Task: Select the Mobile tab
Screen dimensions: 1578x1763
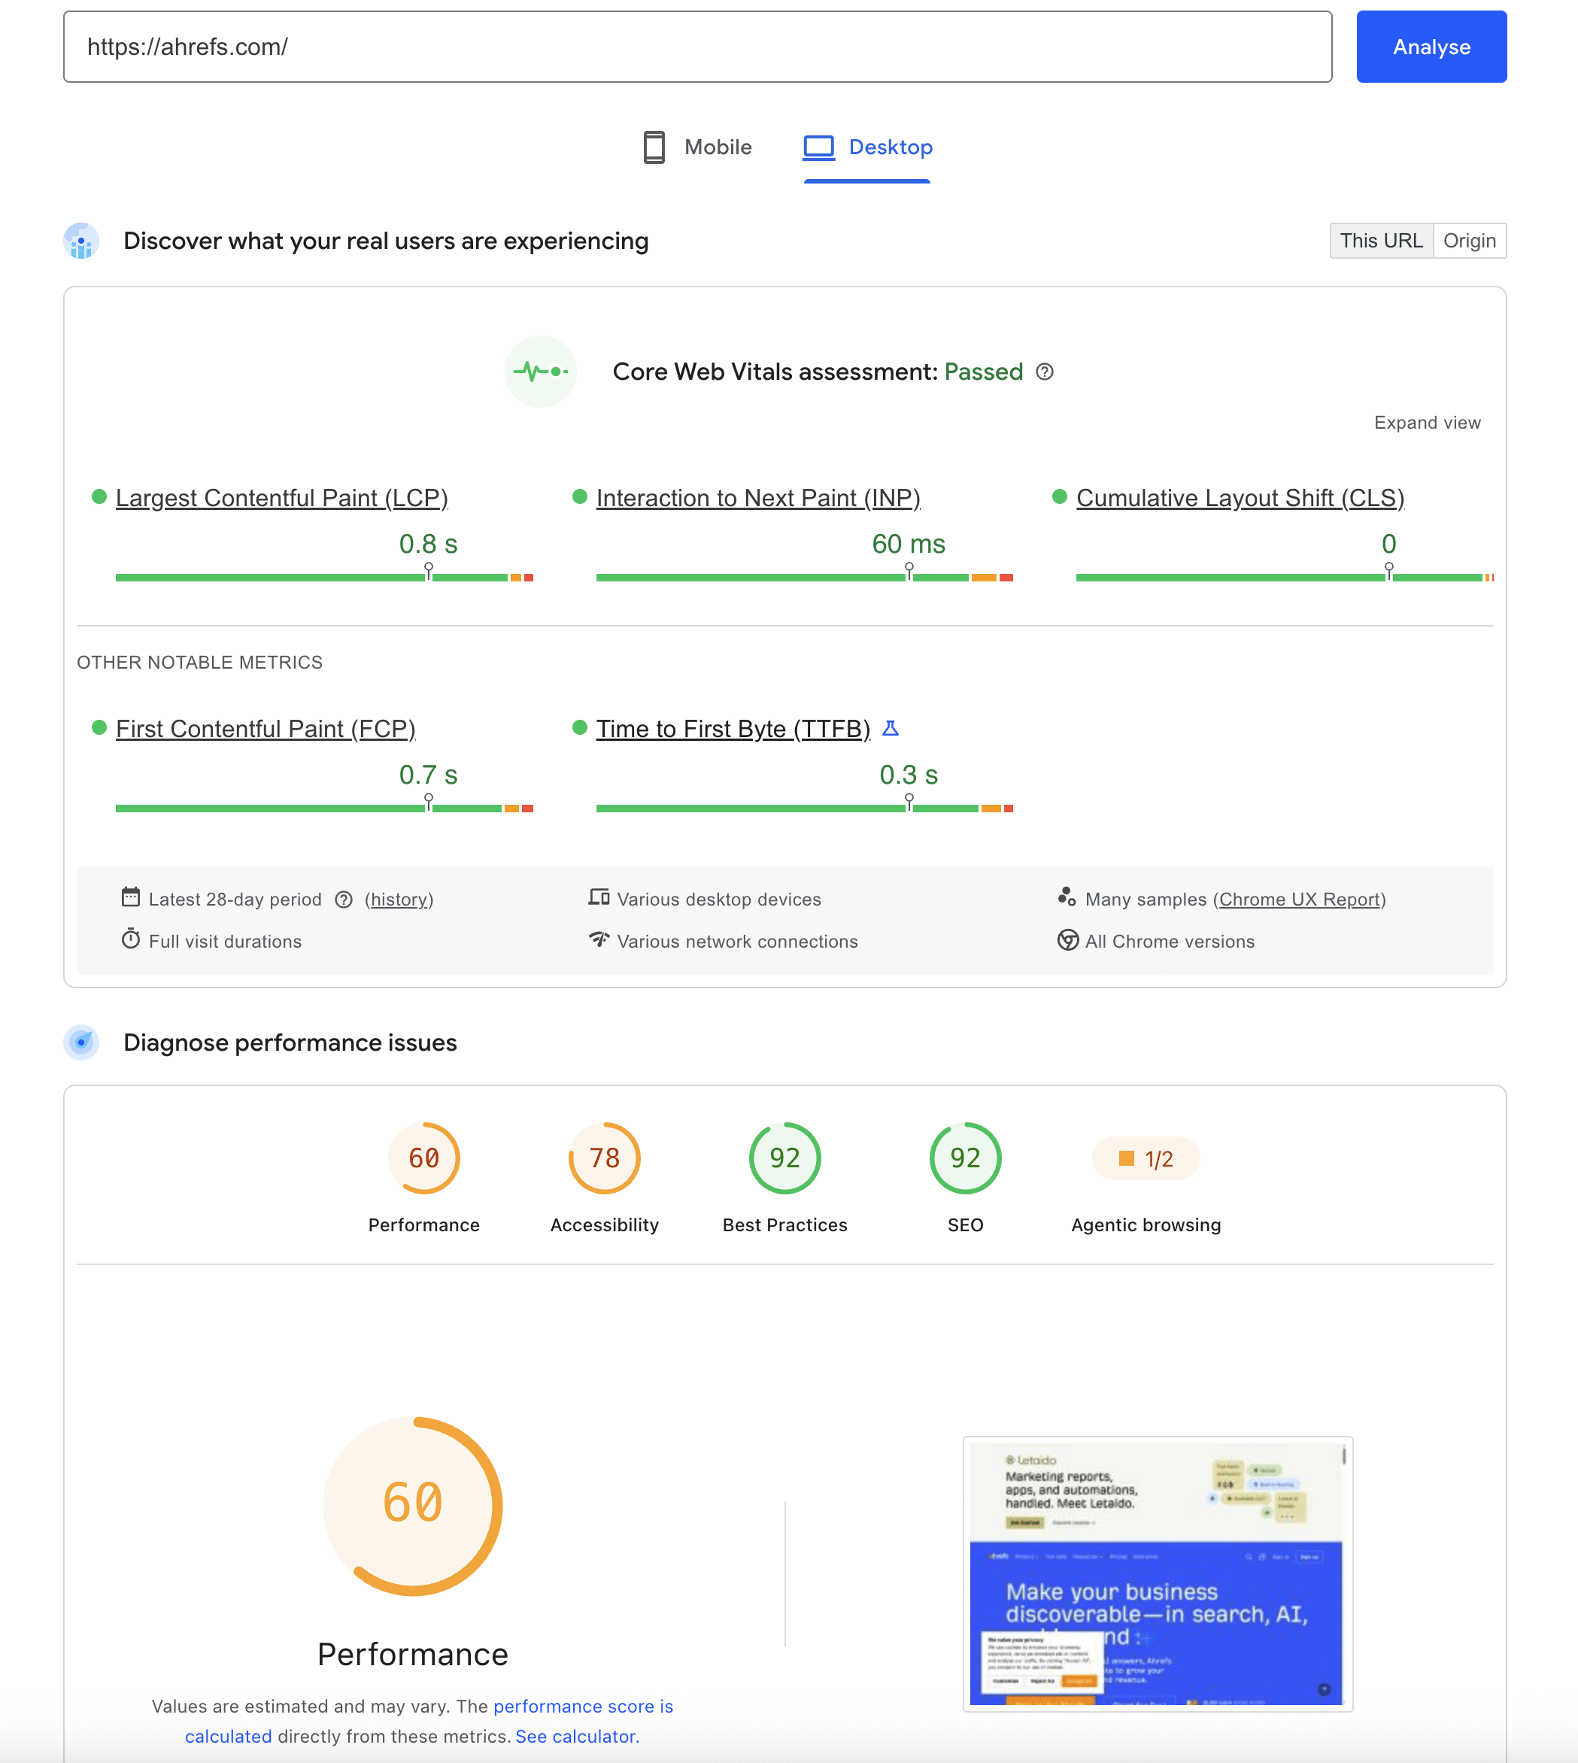Action: click(697, 147)
